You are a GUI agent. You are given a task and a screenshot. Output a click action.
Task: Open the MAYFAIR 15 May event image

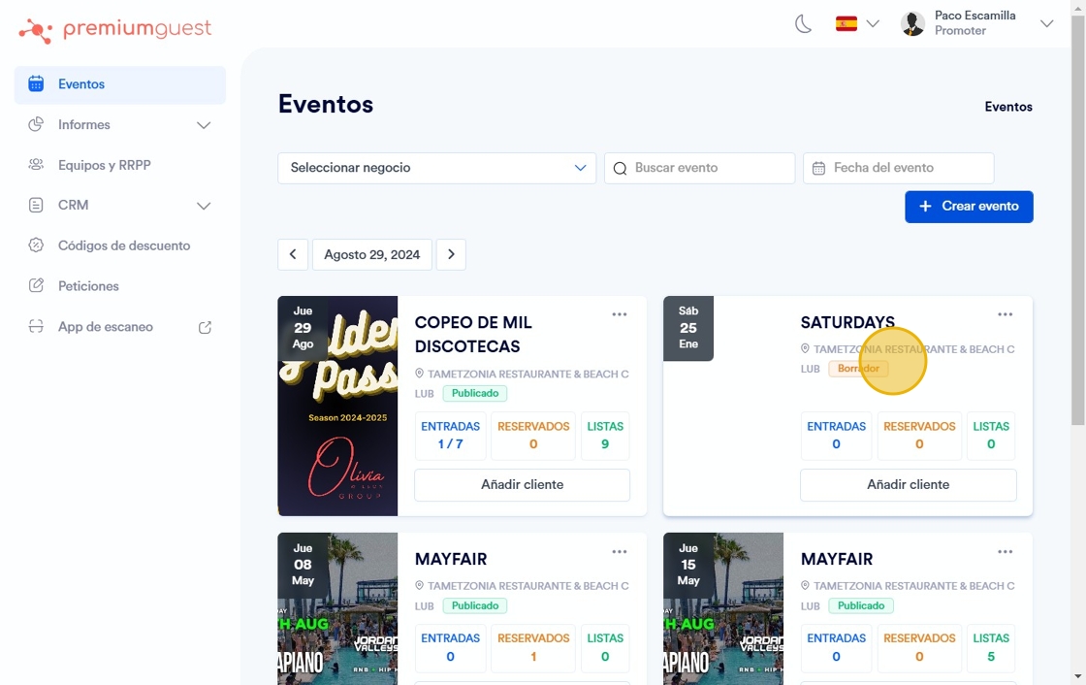pos(723,608)
